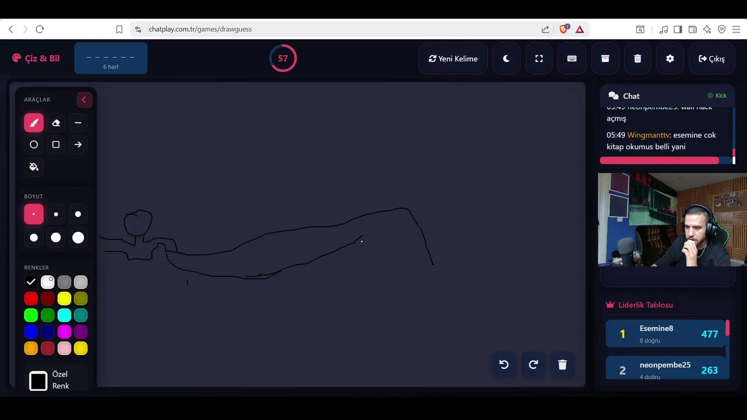Open game settings gear icon
747x420 pixels.
pos(670,58)
